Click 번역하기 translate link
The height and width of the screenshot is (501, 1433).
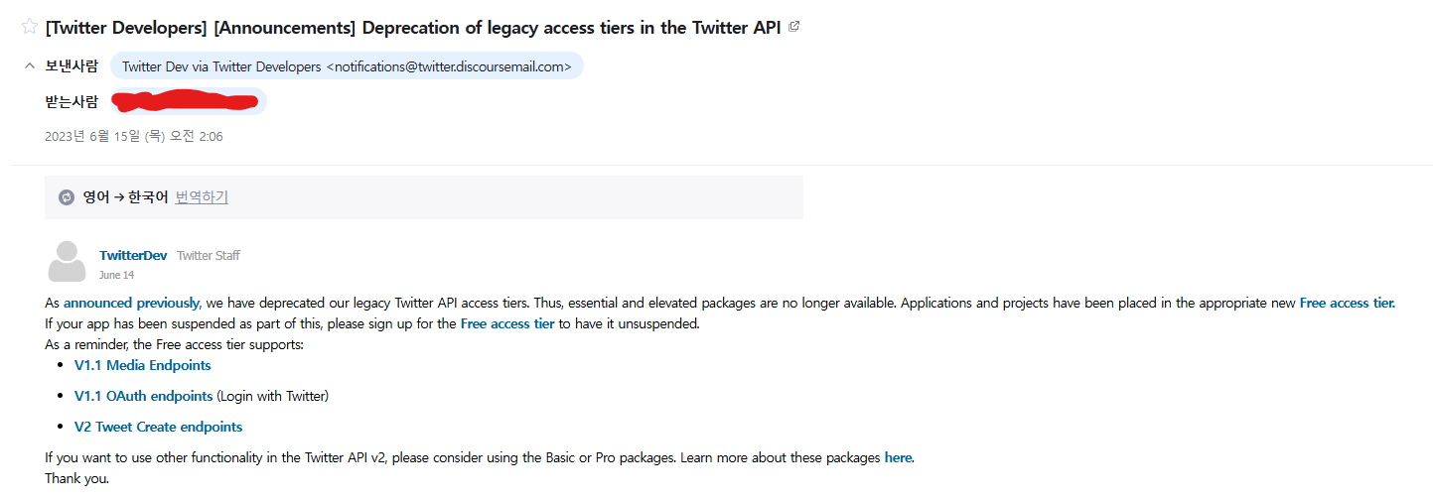[202, 197]
